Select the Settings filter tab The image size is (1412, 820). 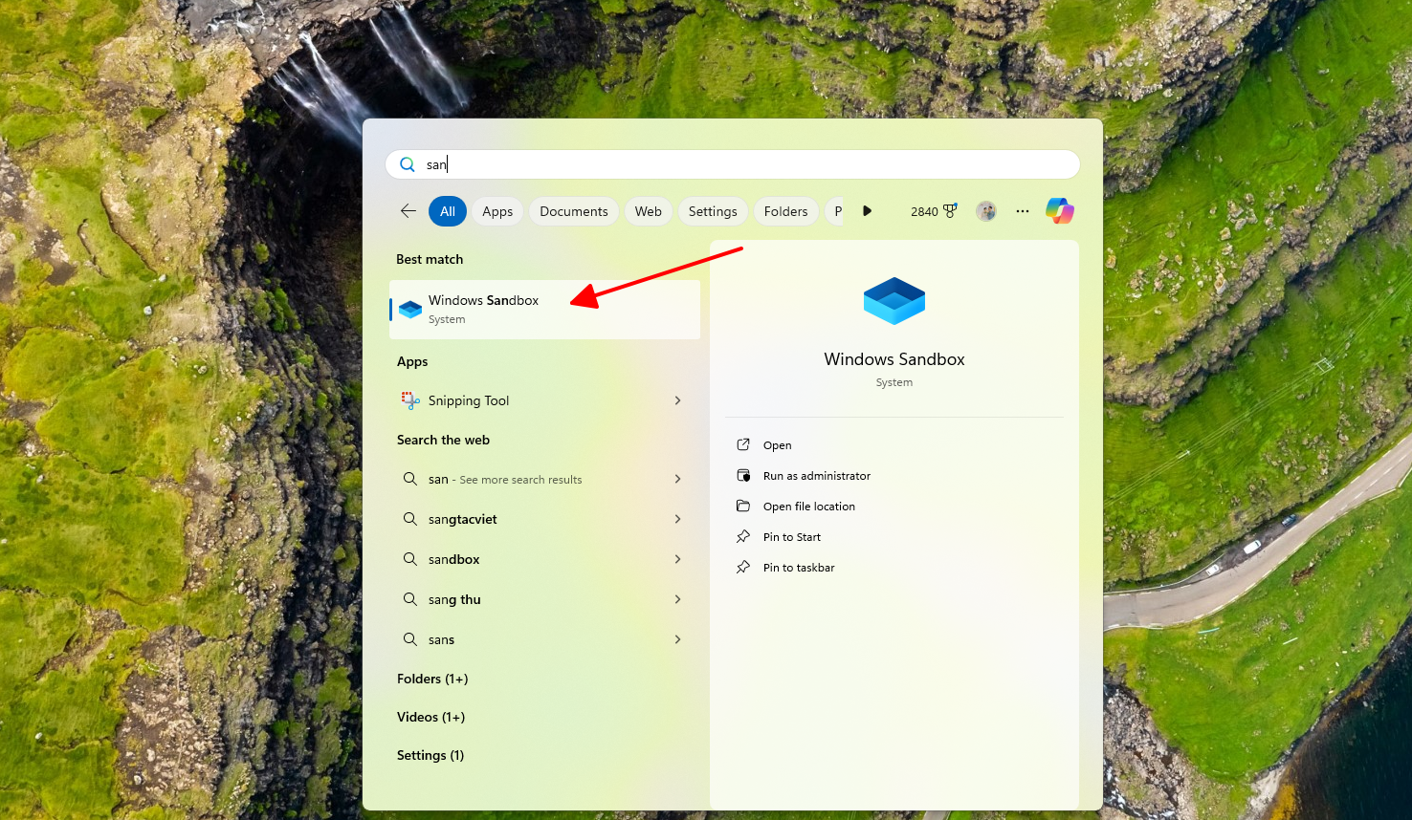[x=713, y=211]
